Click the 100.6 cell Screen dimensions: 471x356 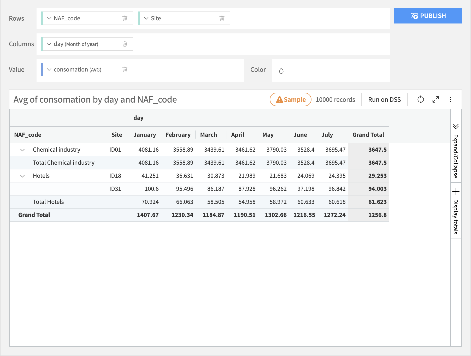(152, 189)
